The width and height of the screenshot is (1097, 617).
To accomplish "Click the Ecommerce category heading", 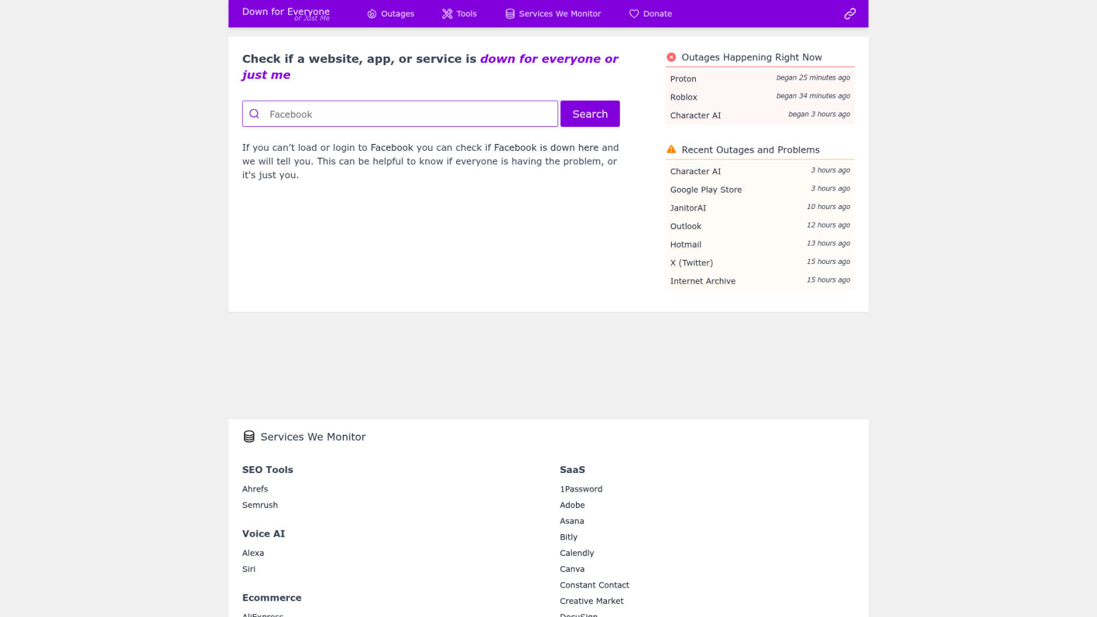I will coord(272,598).
